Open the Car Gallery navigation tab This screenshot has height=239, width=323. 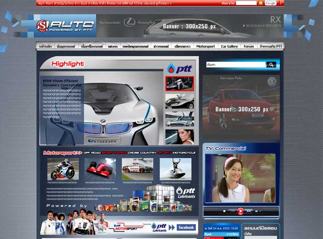(x=229, y=46)
